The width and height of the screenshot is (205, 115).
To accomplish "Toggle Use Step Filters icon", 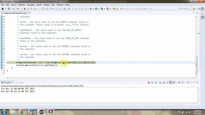I will coord(47,9).
